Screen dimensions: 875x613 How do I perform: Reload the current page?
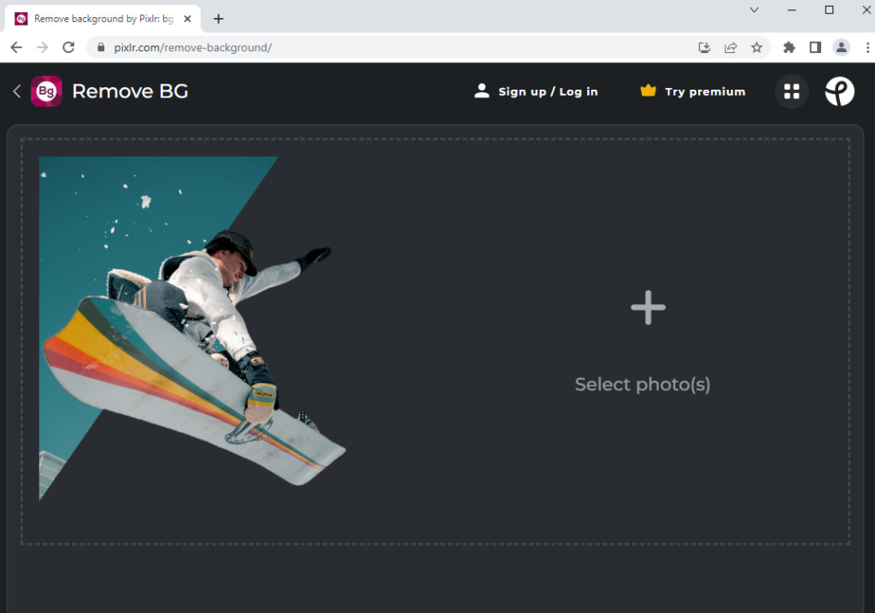68,48
